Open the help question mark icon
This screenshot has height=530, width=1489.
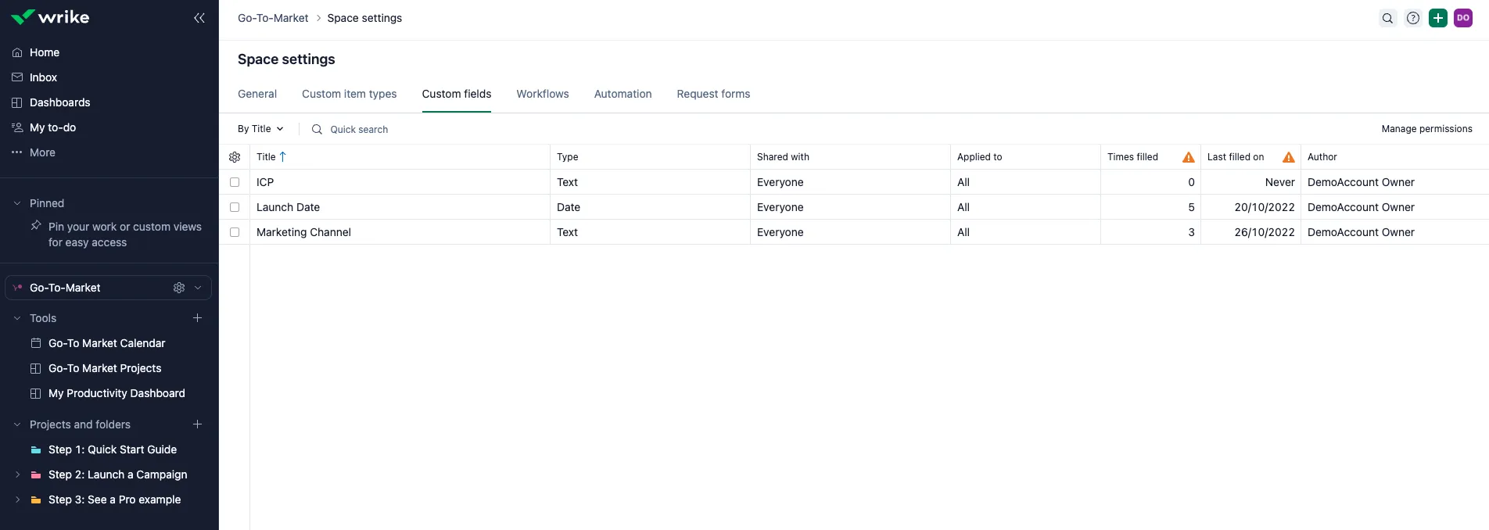1412,18
